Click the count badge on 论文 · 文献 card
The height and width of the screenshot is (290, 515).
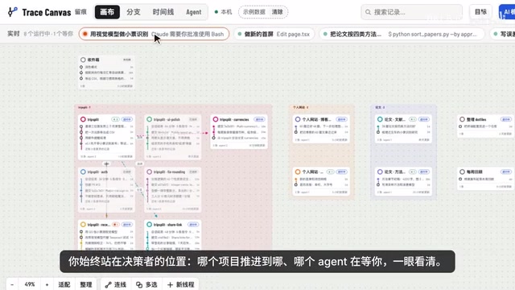tap(413, 119)
